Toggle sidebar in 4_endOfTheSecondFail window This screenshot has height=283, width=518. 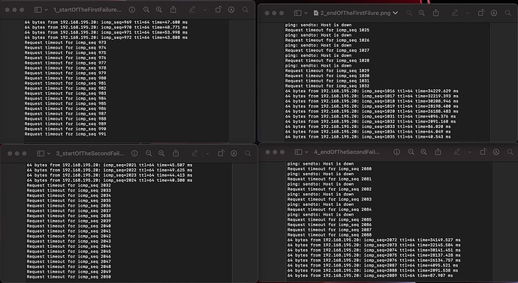(x=298, y=152)
